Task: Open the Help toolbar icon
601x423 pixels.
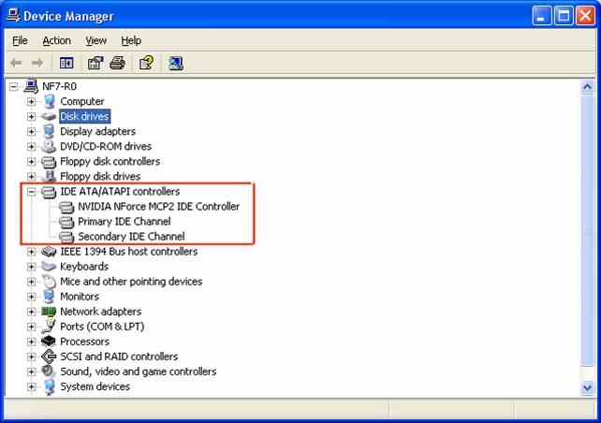Action: click(x=146, y=63)
